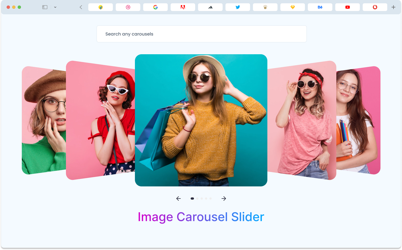Advance carousel with right arrow

[x=224, y=199]
